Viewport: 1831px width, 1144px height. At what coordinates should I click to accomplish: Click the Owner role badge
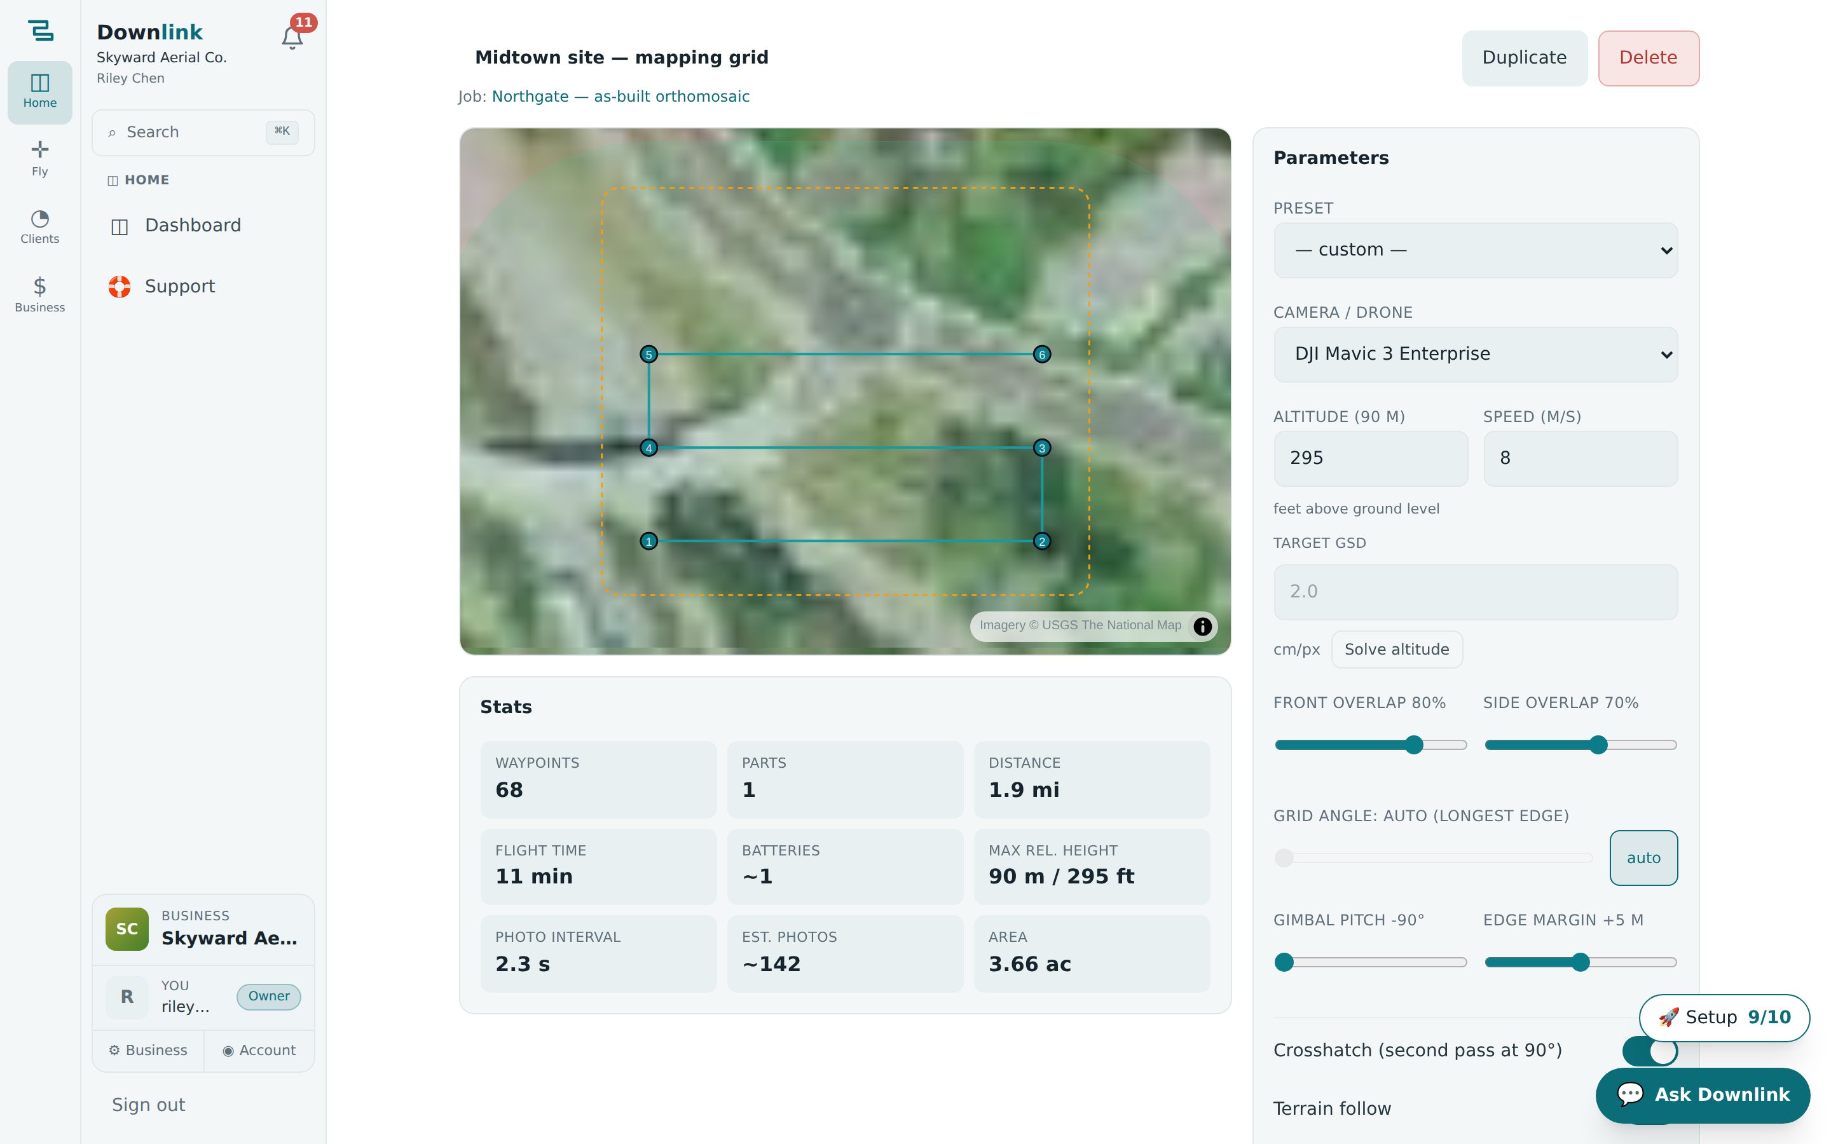point(268,997)
